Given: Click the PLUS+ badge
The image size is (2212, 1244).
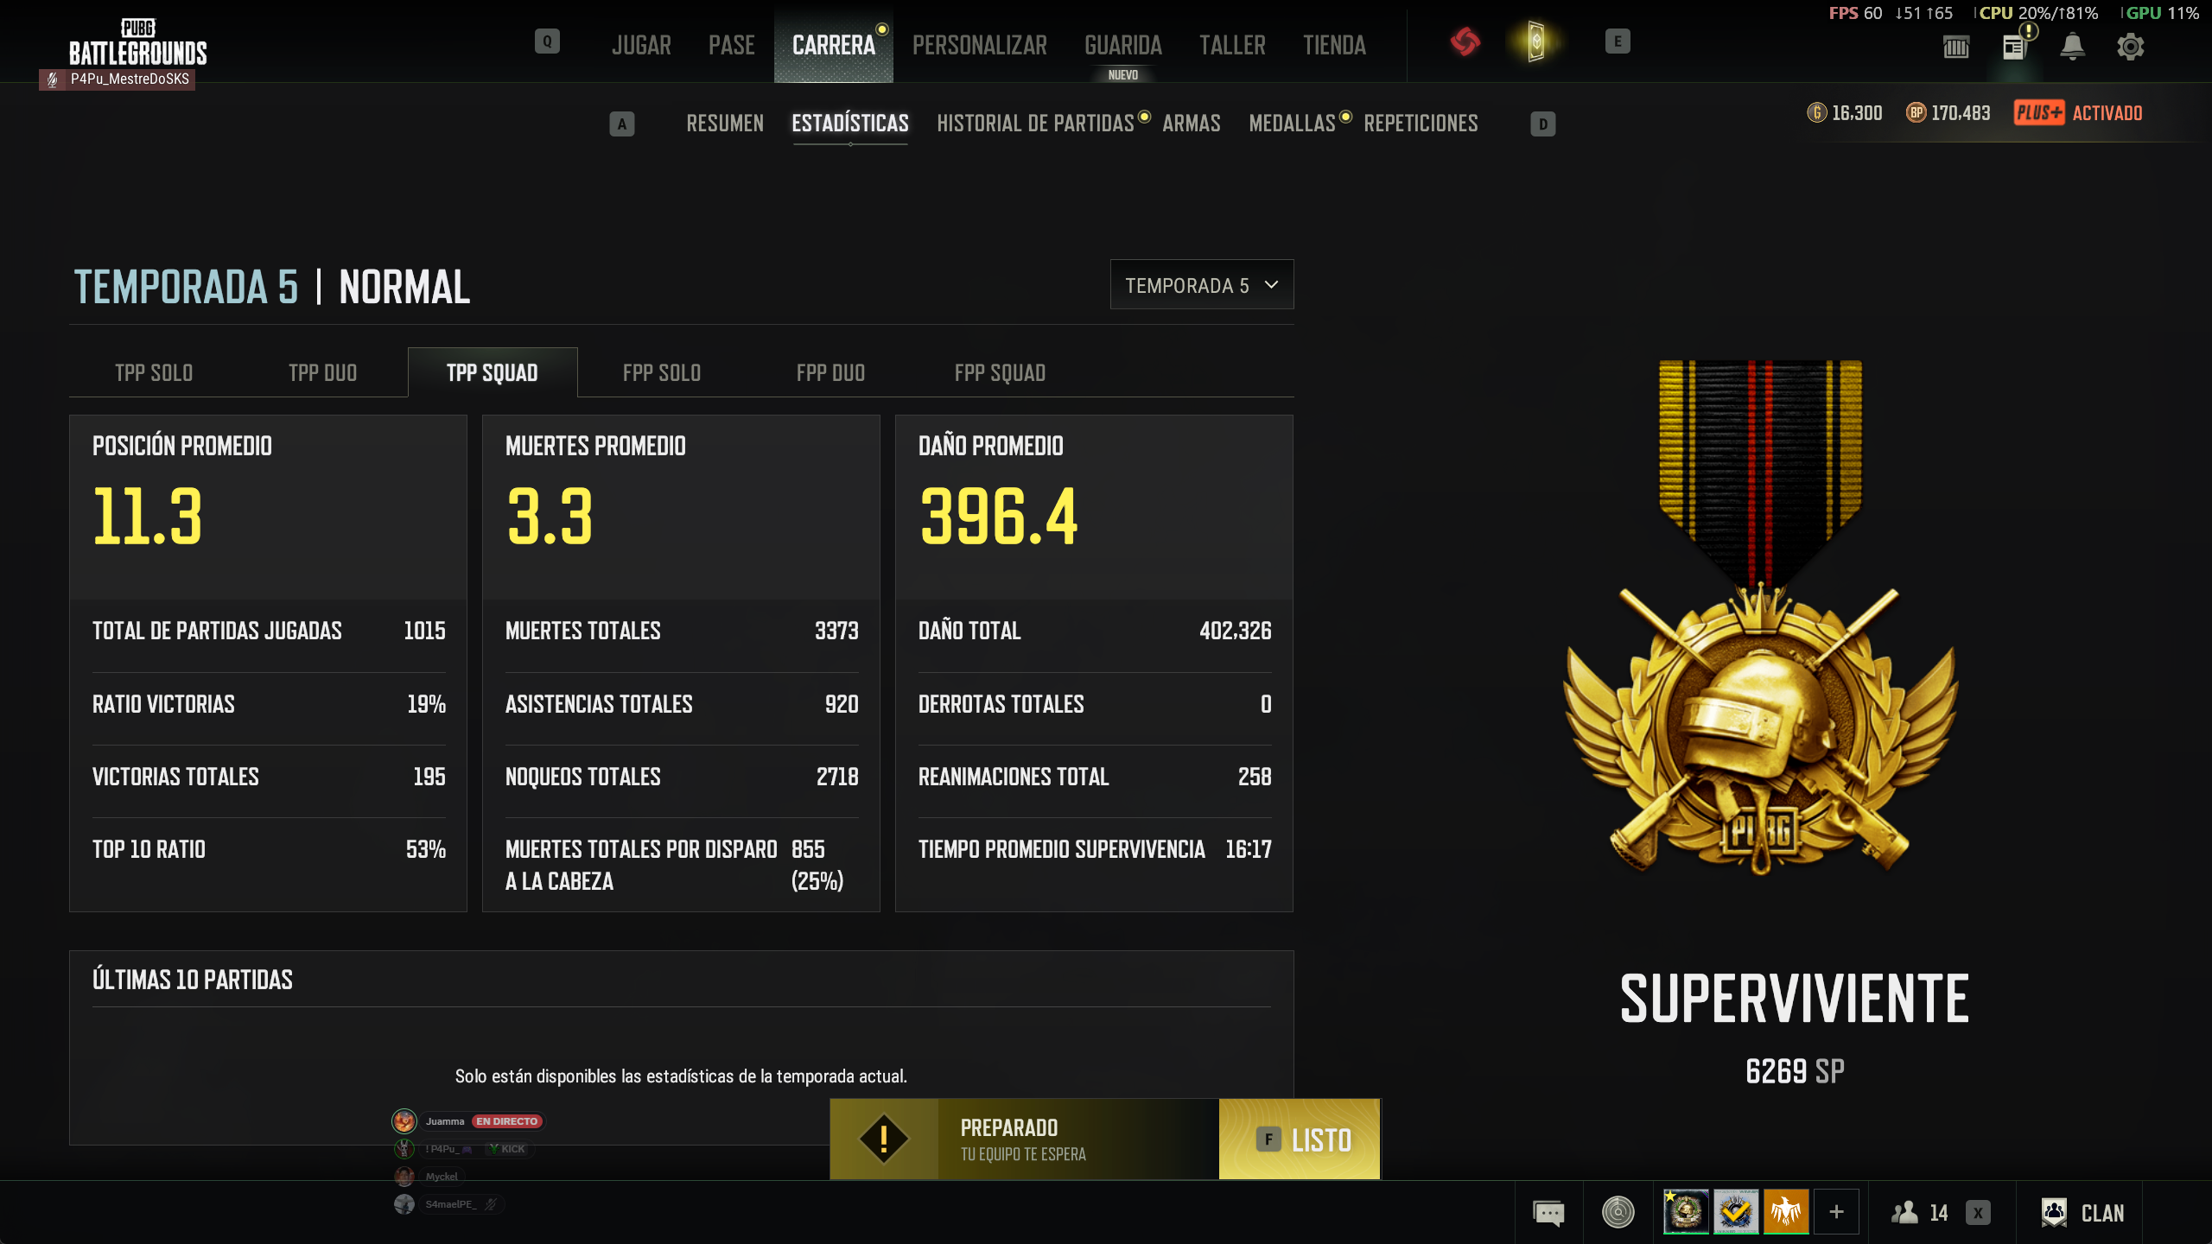Looking at the screenshot, I should pos(2039,112).
